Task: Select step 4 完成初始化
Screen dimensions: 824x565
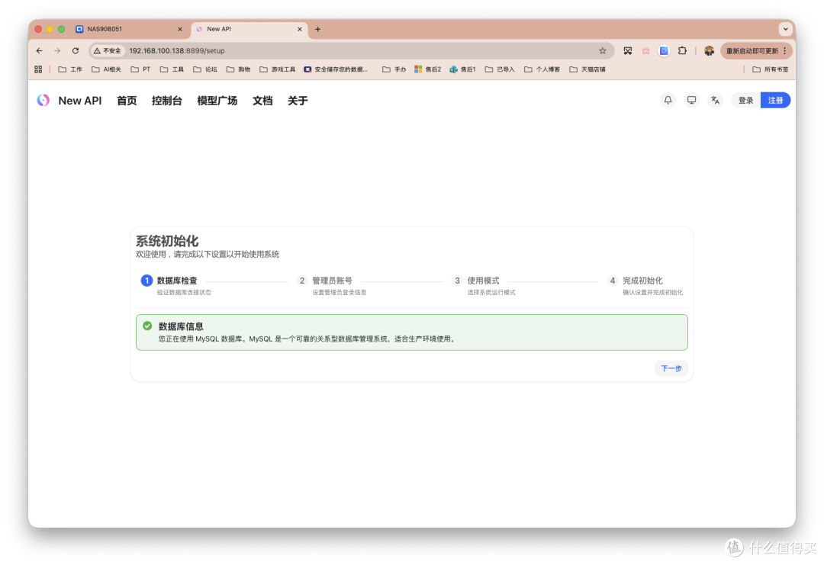Action: click(x=645, y=285)
